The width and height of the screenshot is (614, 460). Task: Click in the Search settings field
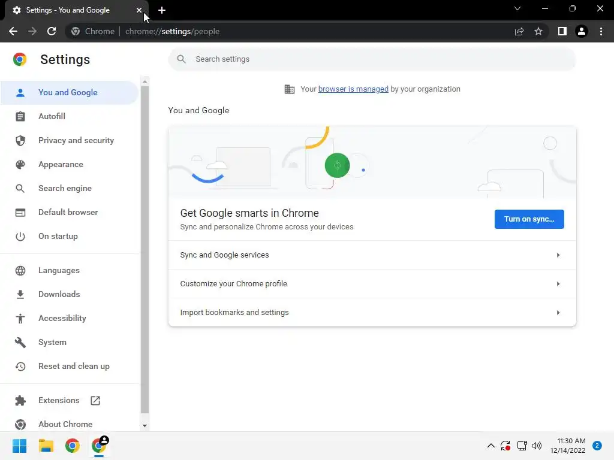coord(372,59)
